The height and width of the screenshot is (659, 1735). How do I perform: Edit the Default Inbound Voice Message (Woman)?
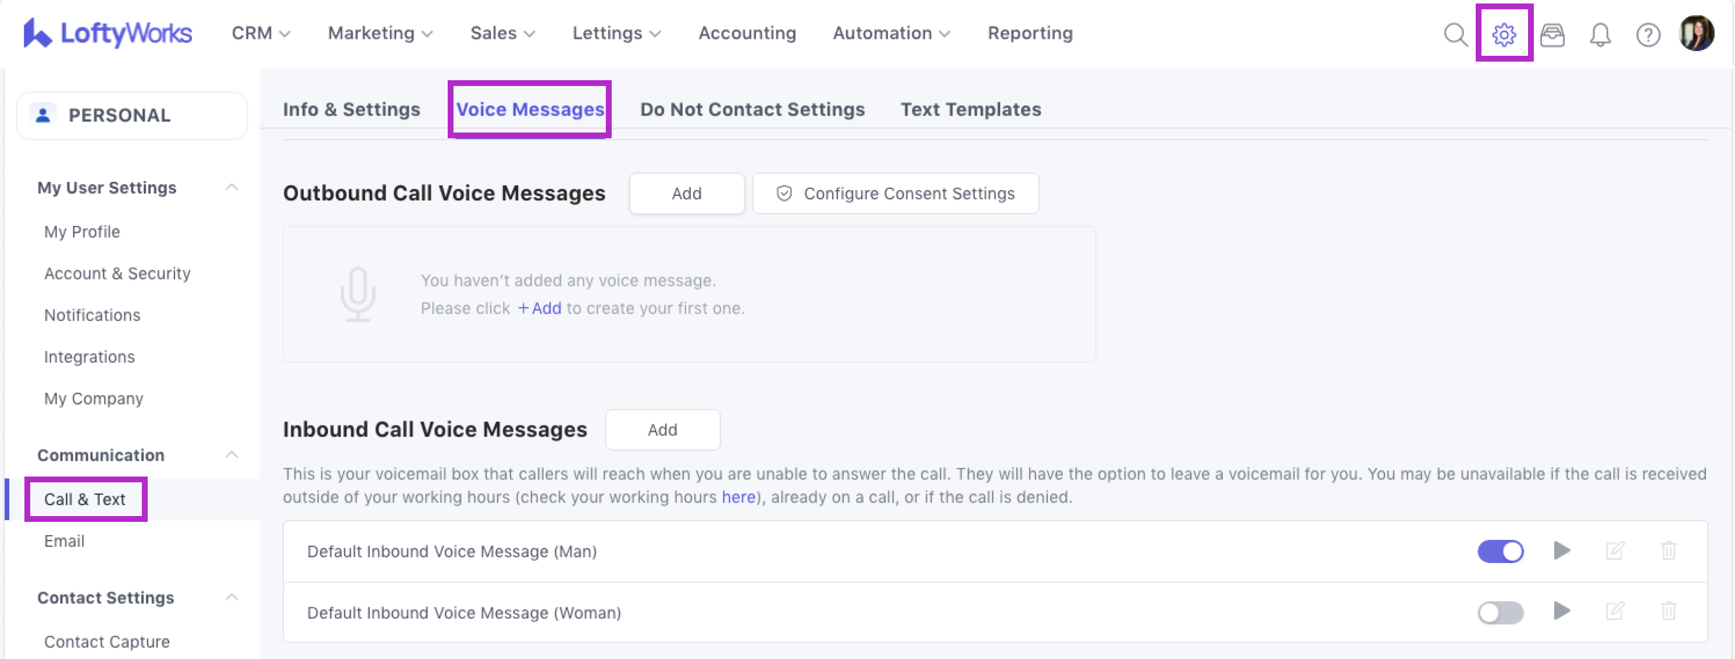coord(1615,611)
